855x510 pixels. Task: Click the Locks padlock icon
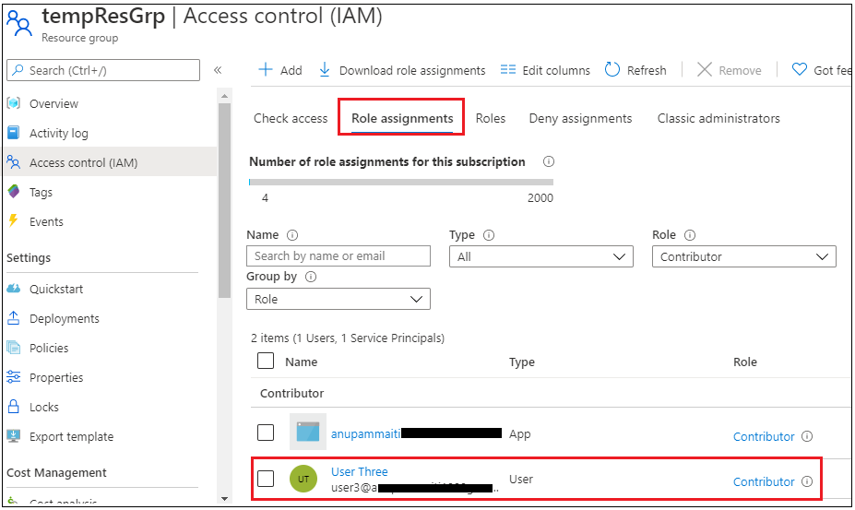coord(14,407)
